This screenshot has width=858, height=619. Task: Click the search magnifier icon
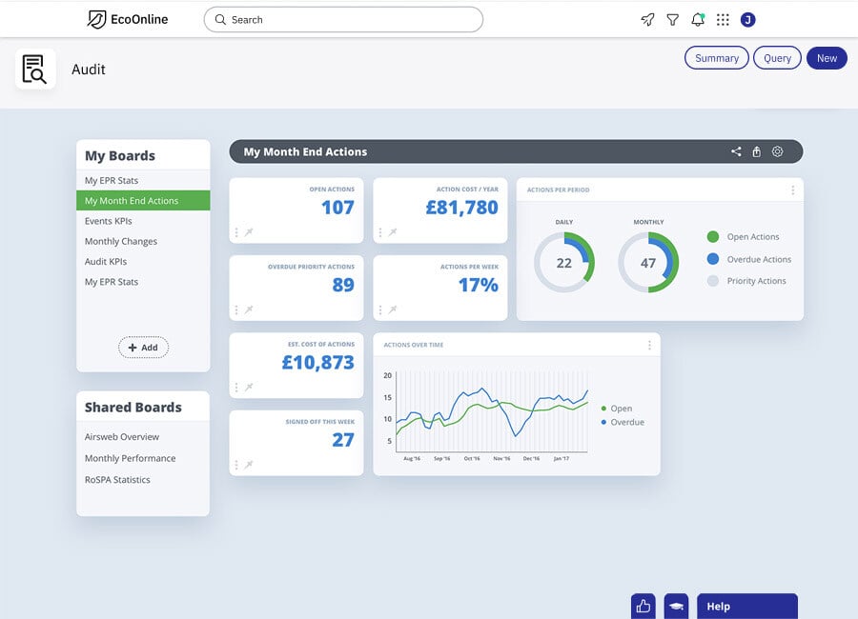pyautogui.click(x=220, y=20)
